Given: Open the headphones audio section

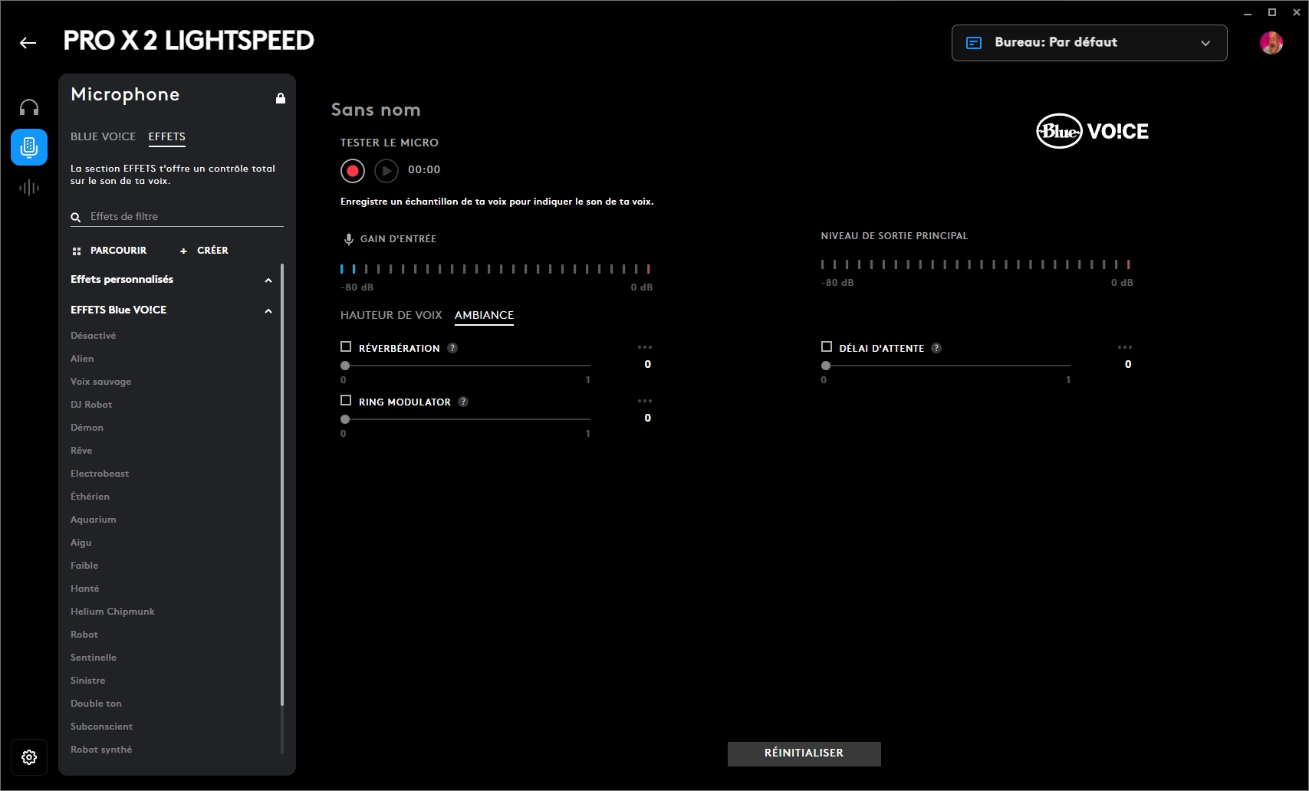Looking at the screenshot, I should (29, 107).
